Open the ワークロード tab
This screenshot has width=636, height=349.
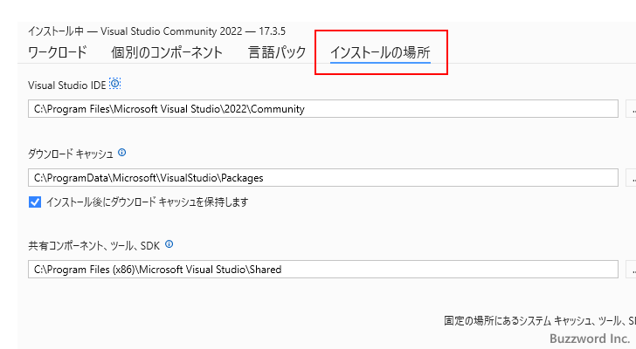[x=57, y=52]
